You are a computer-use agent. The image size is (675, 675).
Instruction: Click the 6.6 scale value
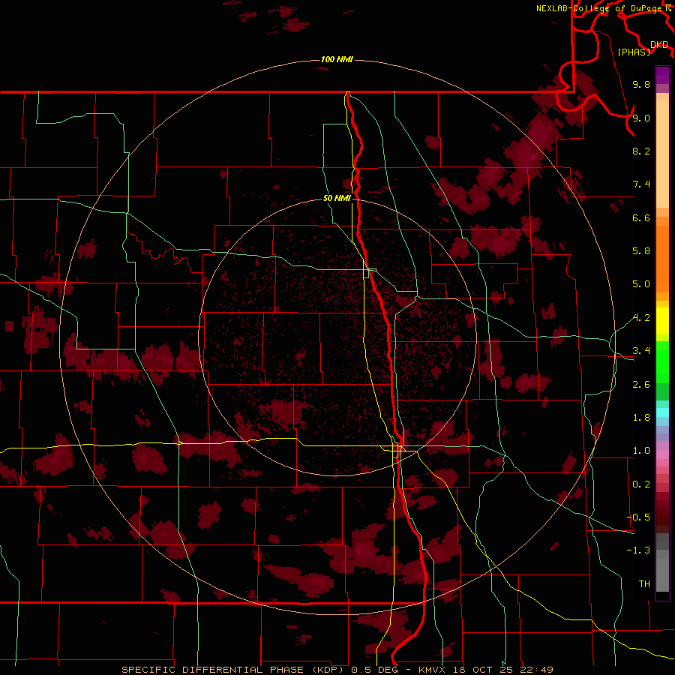pyautogui.click(x=641, y=217)
